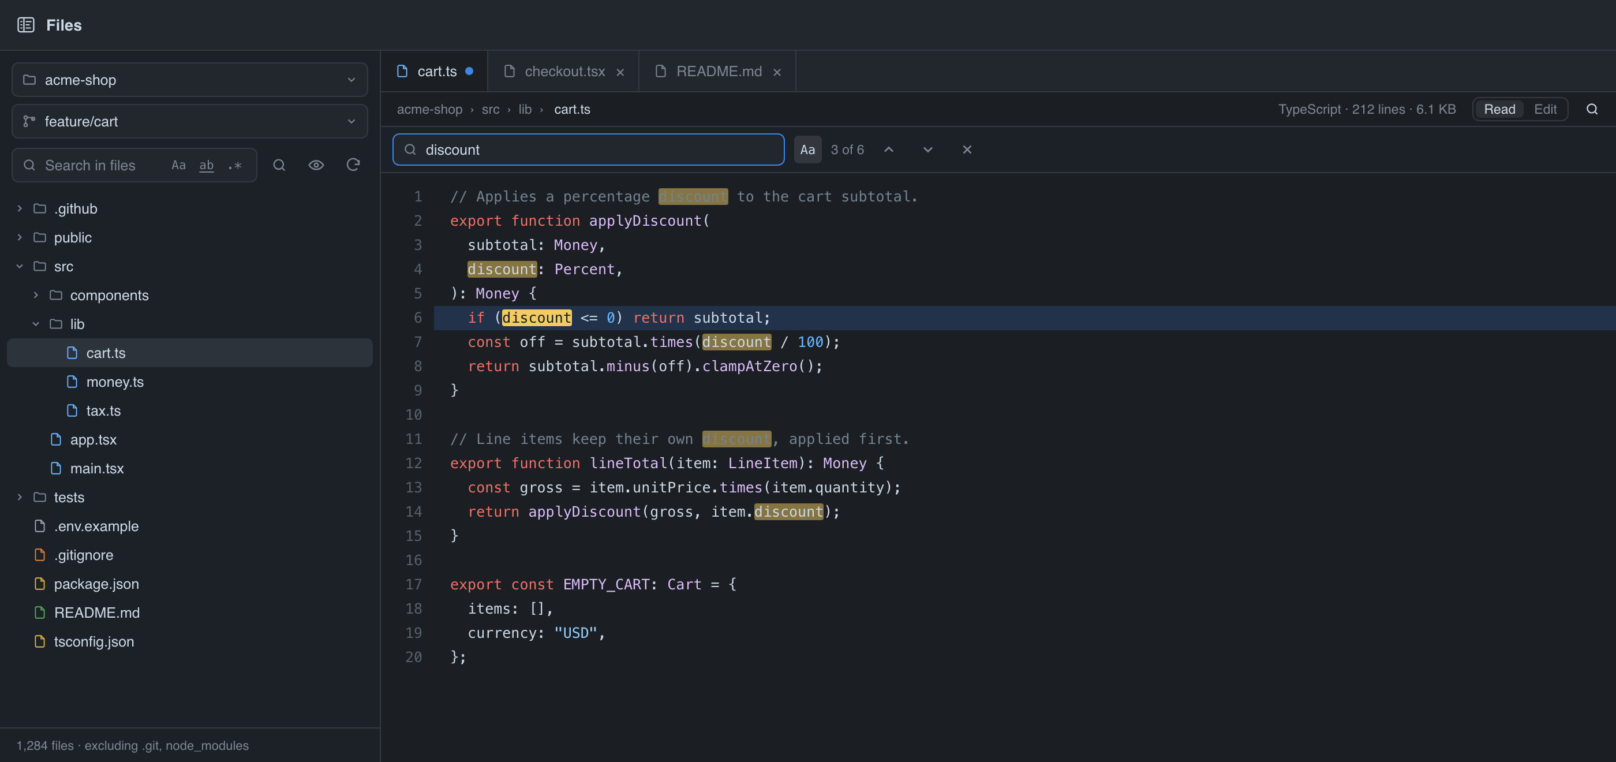
Task: Toggle whole word match in Search in files
Action: [207, 165]
